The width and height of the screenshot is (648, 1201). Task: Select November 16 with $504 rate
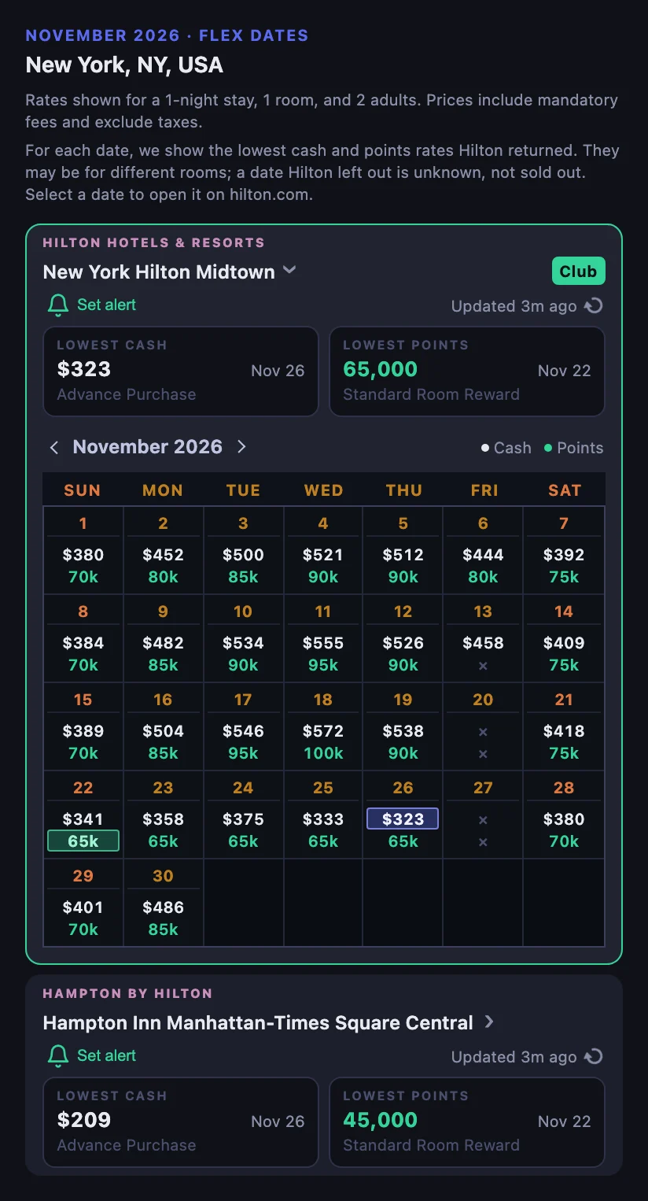point(164,726)
